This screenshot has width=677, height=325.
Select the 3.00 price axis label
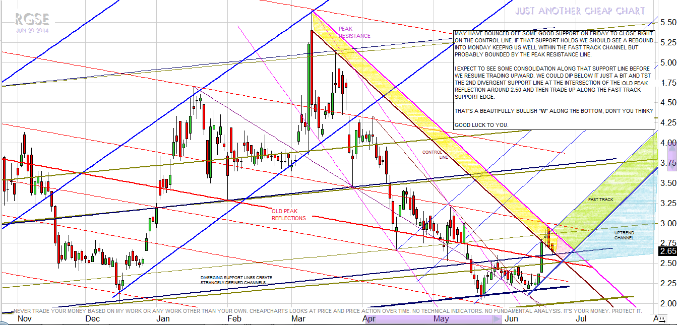tap(667, 223)
